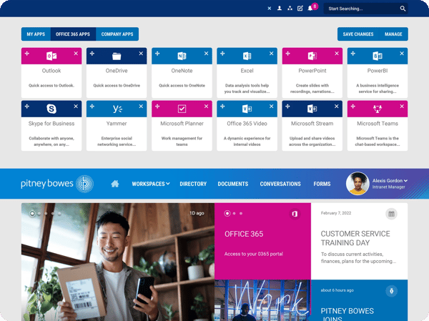Click the org hierarchy icon in top bar
The height and width of the screenshot is (321, 429).
[290, 9]
